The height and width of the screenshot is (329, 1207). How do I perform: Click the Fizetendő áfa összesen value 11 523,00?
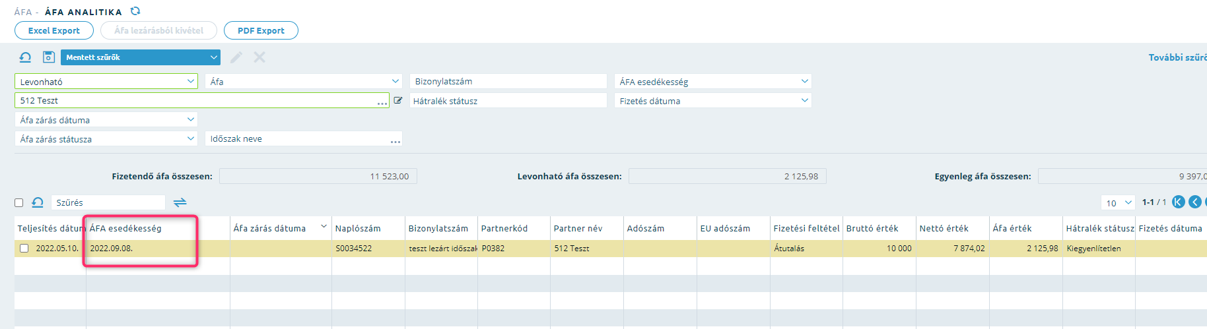click(318, 176)
